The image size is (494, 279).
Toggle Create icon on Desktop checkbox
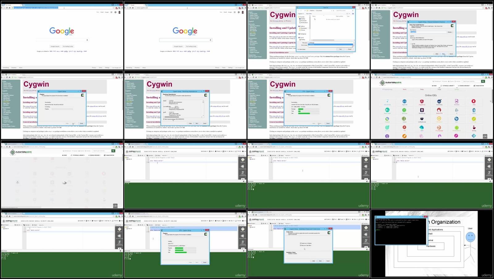[300, 243]
